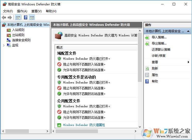Go back using the toolbar back arrow

[x=4, y=17]
